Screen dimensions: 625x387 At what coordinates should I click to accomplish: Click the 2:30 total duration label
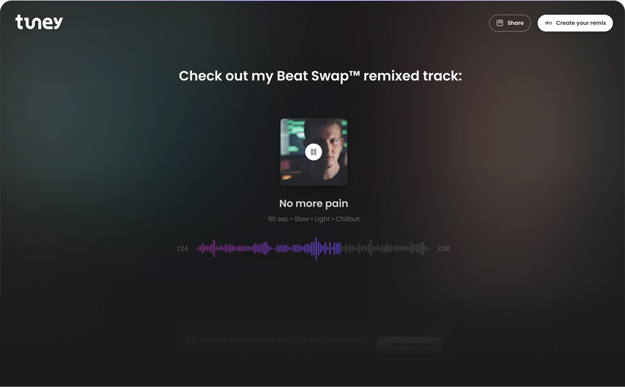pos(444,248)
